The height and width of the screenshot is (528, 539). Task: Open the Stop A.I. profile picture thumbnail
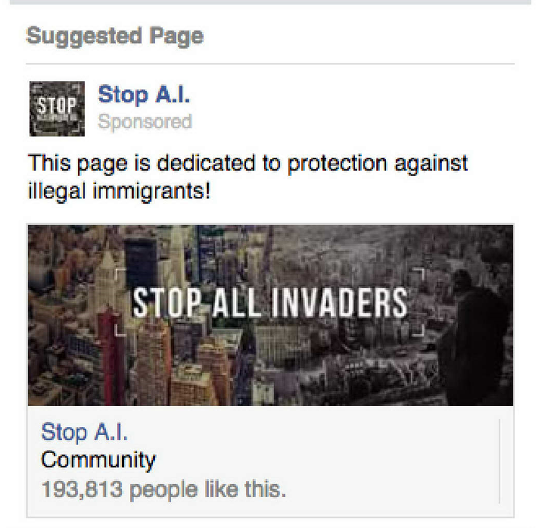pos(57,109)
